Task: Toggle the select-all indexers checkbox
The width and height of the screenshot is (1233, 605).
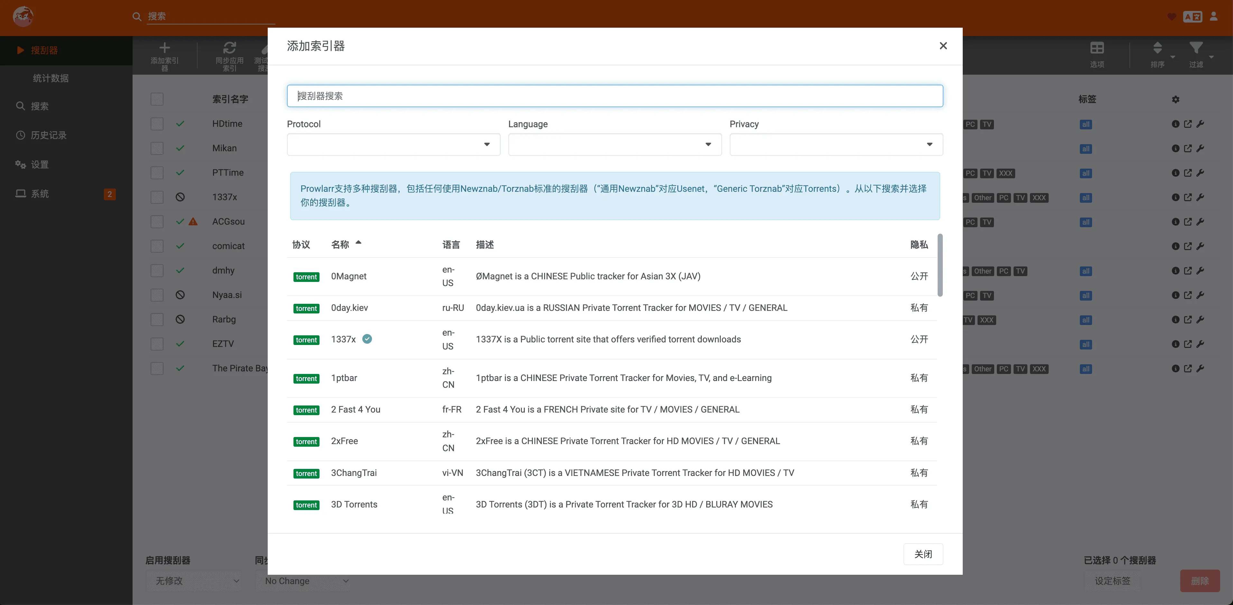Action: click(157, 99)
